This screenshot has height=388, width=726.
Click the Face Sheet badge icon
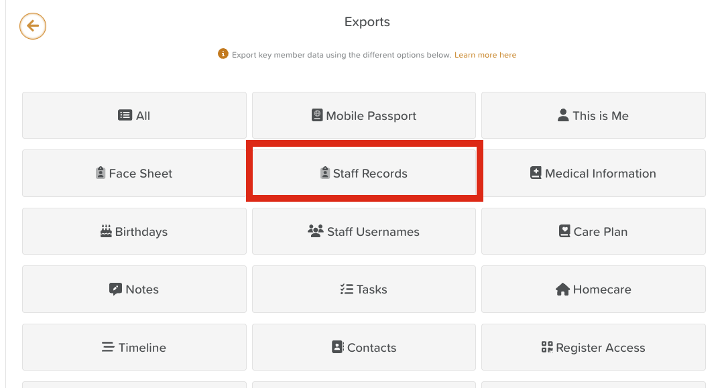coord(101,173)
